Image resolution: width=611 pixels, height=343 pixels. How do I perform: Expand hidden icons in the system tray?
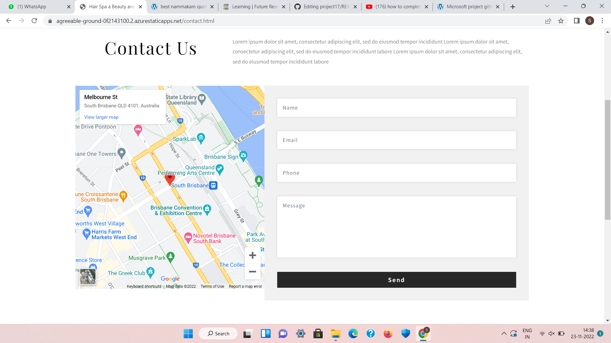click(504, 333)
